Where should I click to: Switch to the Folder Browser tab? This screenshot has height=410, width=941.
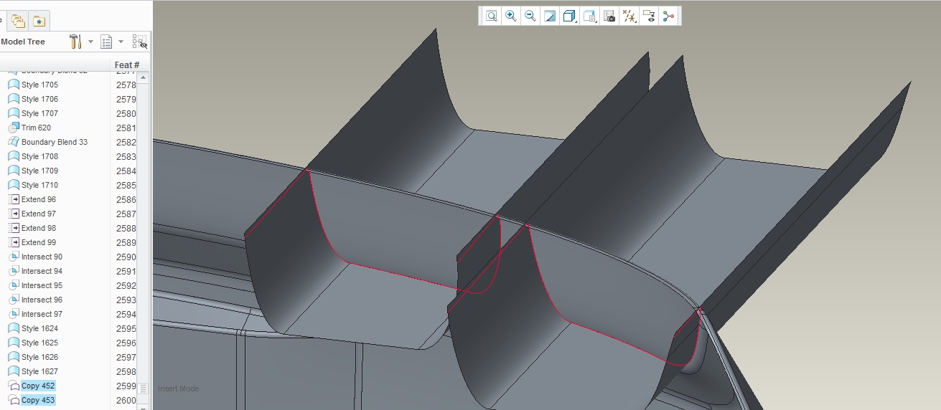(x=18, y=22)
